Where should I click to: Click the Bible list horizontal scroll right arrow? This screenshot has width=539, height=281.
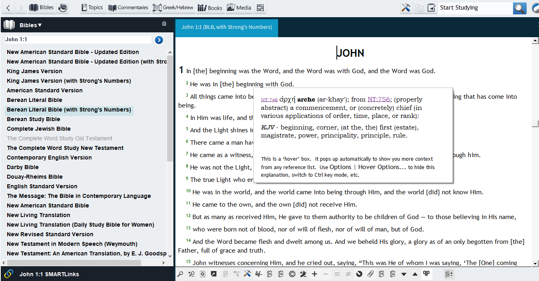163,263
